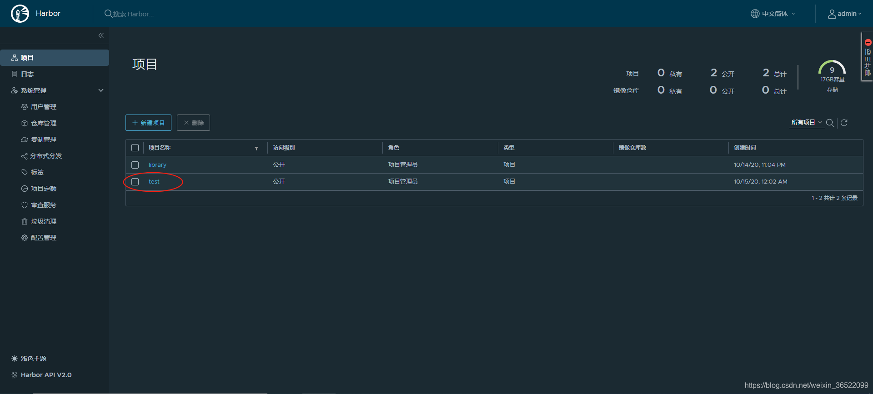Click the search magnifier icon in header
Image resolution: width=873 pixels, height=394 pixels.
click(x=108, y=14)
